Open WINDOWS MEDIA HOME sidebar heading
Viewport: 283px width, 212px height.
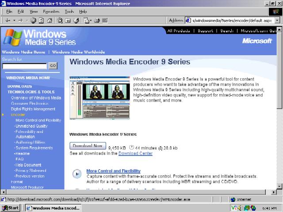pos(28,78)
